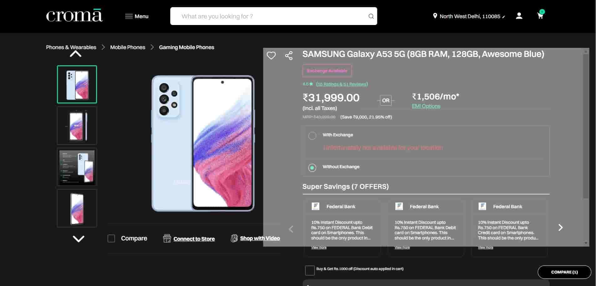Select the With Exchange radio button

[312, 136]
